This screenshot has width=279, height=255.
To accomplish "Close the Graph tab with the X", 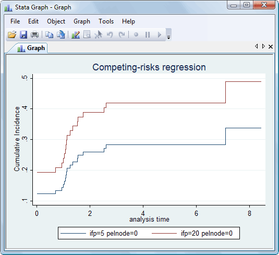I will (271, 46).
